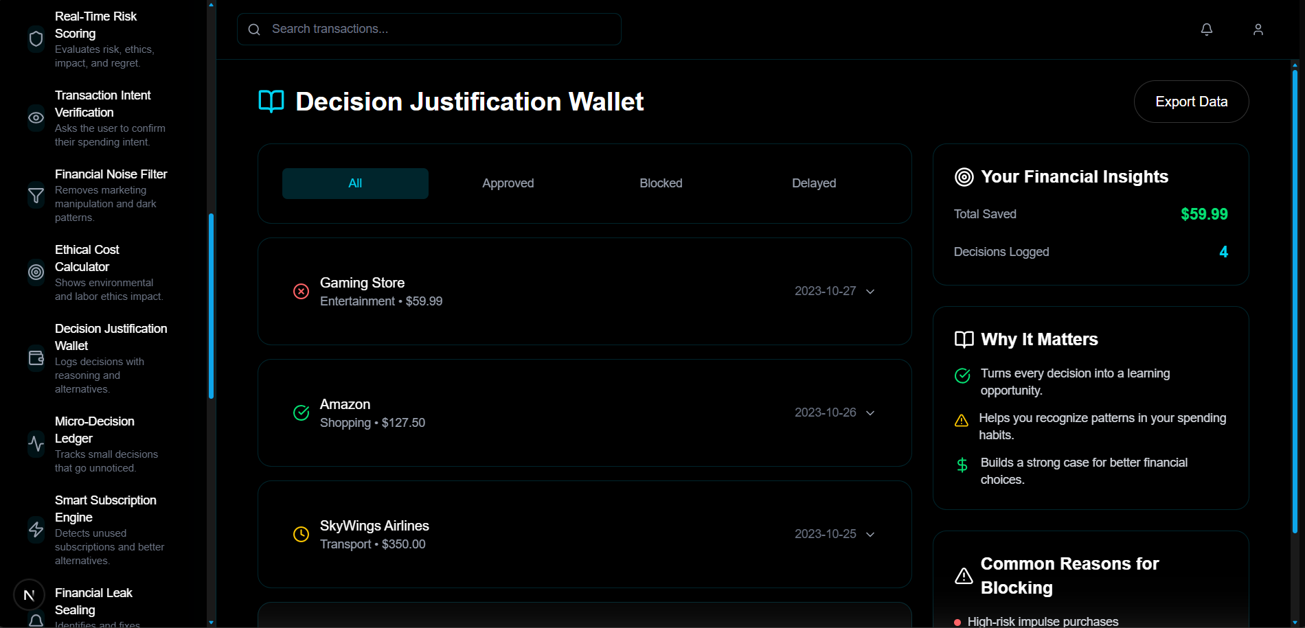
Task: Select the All transactions tab
Action: coord(355,183)
